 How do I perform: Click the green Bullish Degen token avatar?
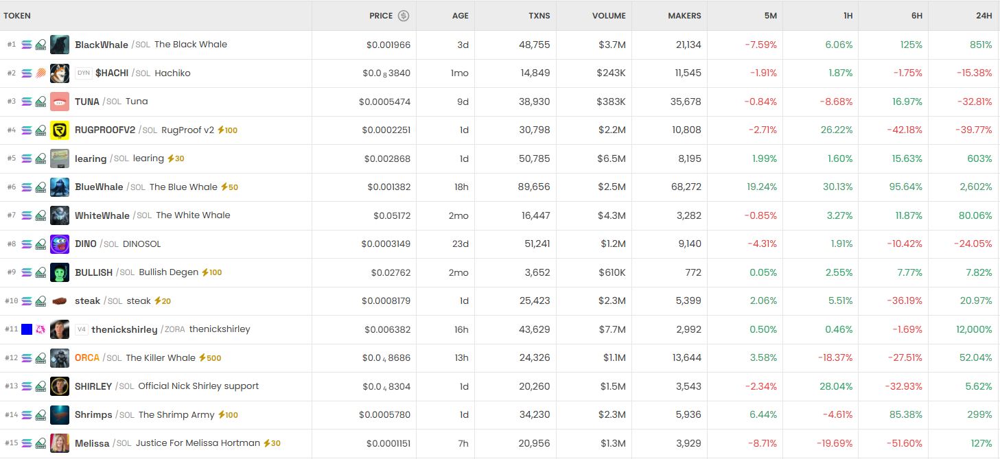point(60,272)
